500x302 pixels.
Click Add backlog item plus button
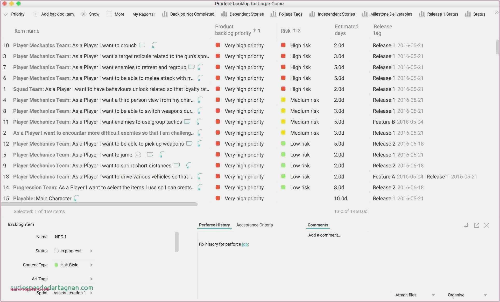coord(36,14)
